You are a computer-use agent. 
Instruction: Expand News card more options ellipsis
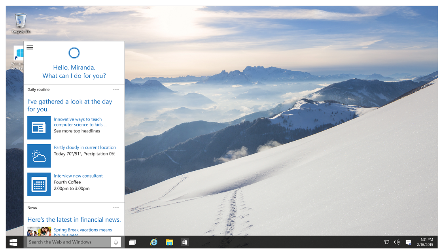click(116, 208)
